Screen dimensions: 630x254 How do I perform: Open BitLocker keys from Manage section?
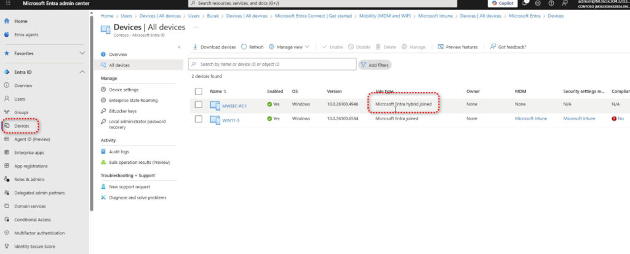pyautogui.click(x=122, y=111)
